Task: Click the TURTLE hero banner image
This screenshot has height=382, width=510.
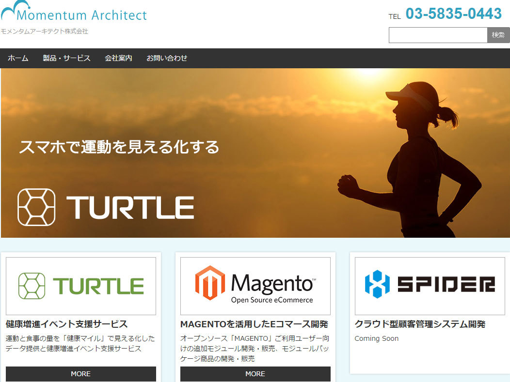Action: click(x=255, y=153)
